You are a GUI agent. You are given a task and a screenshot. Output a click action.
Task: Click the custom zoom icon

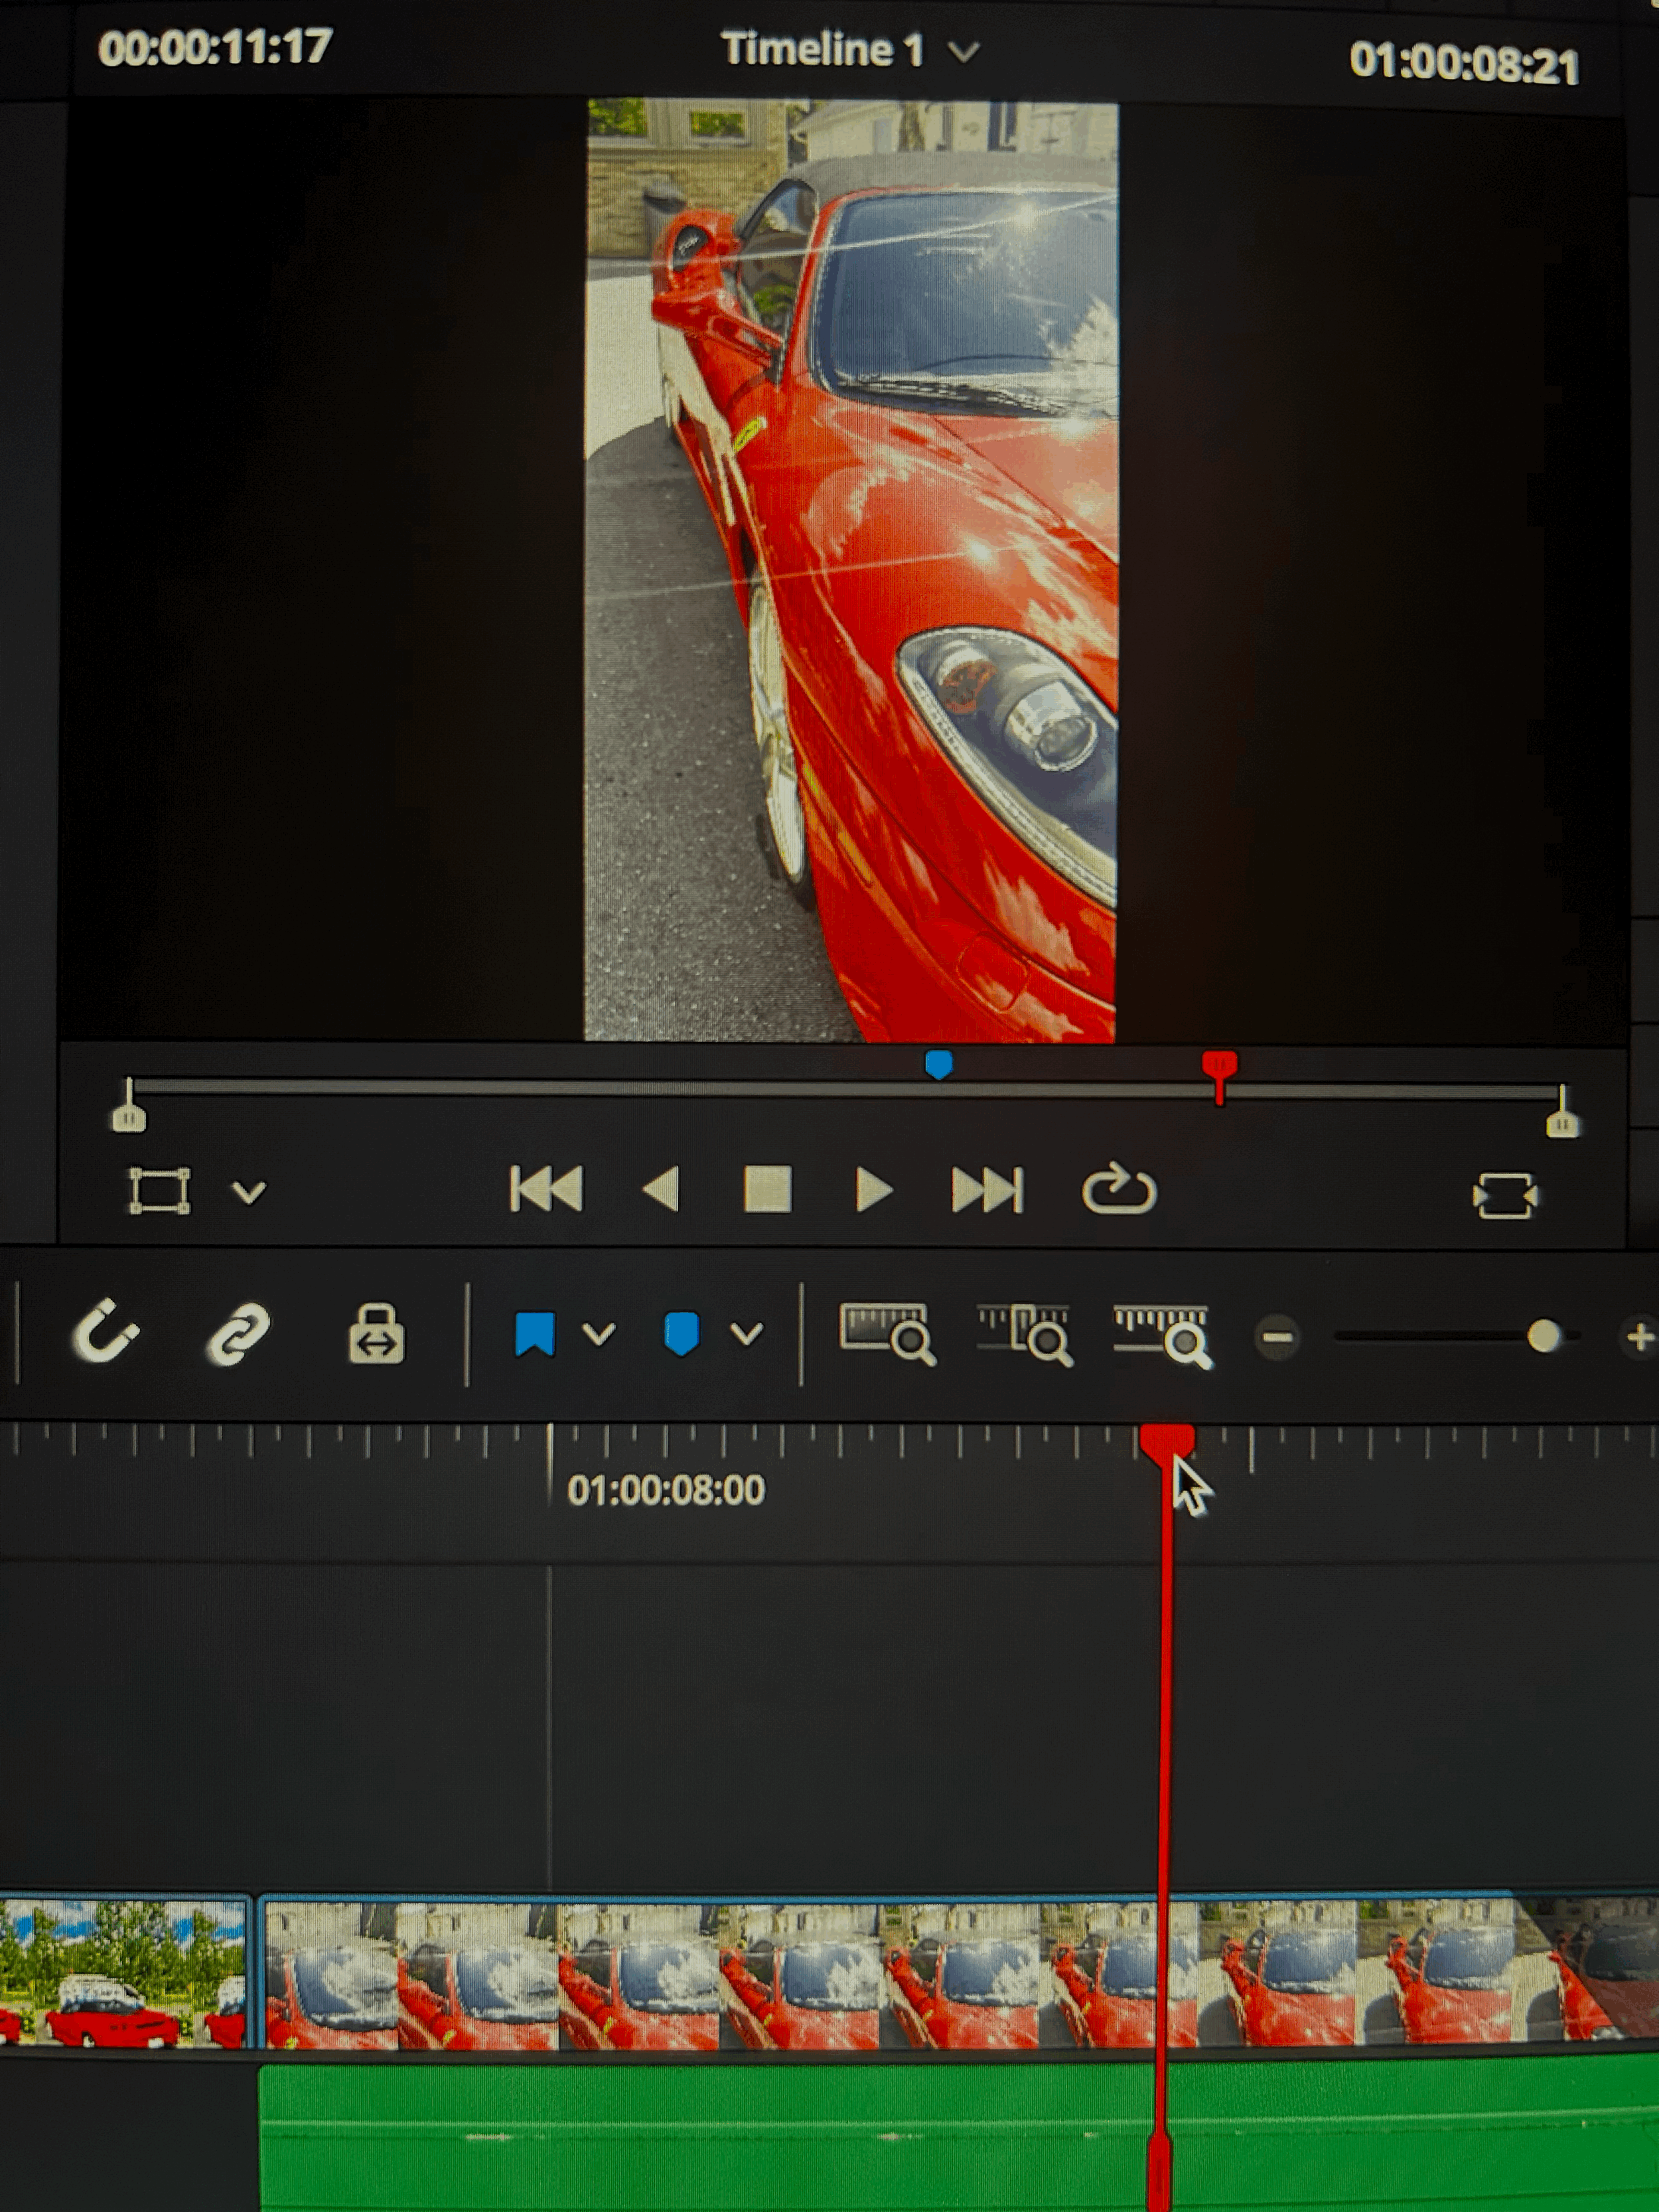click(1162, 1336)
